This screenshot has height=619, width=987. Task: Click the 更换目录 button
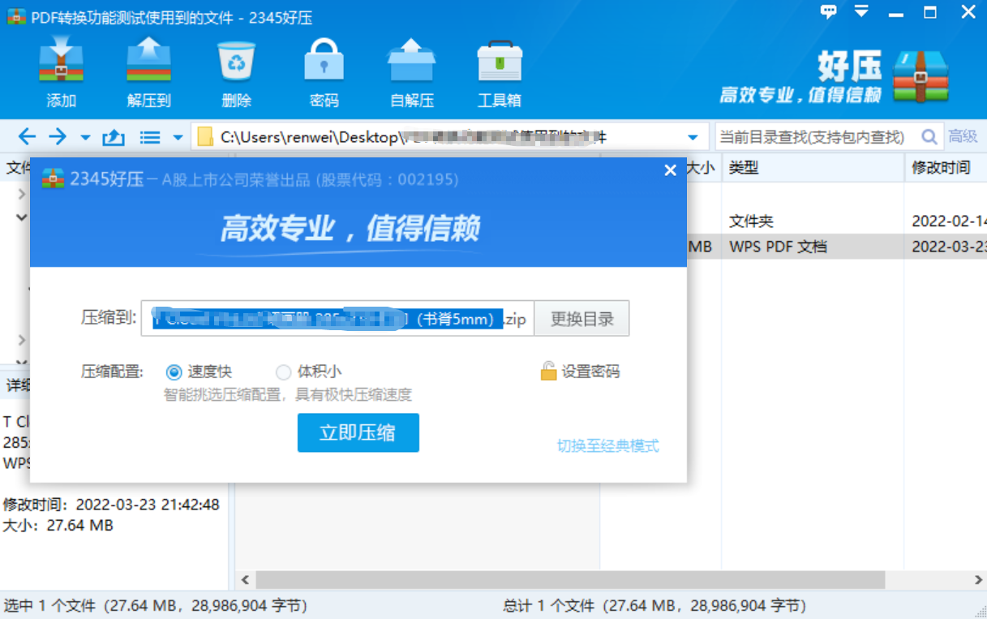click(581, 319)
